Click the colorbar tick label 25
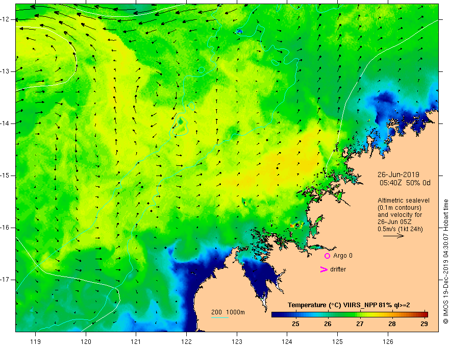 (296, 324)
